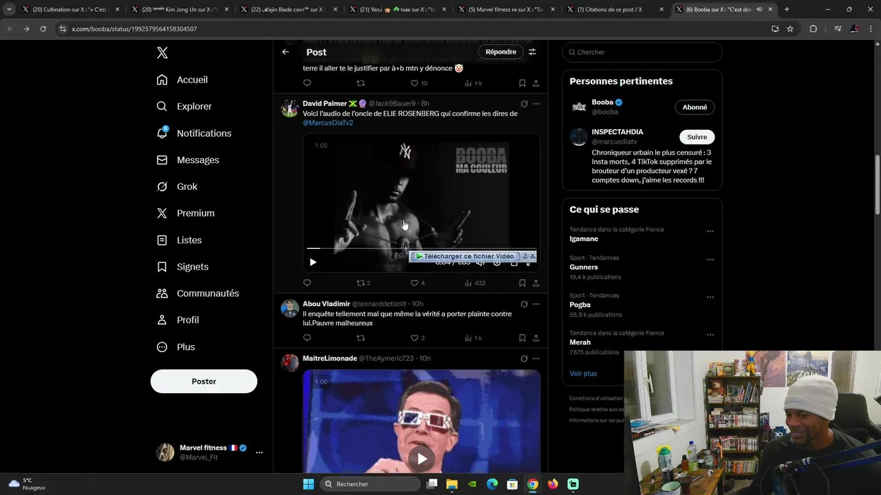This screenshot has width=881, height=495.
Task: Click the Poster button
Action: pos(204,382)
